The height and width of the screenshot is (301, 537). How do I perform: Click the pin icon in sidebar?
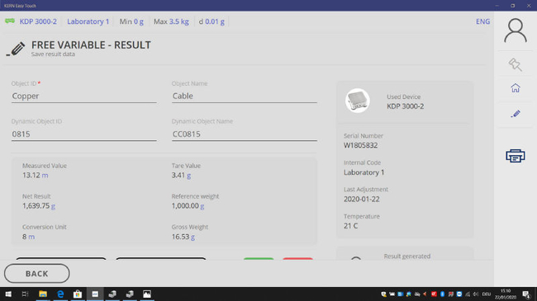click(x=515, y=64)
